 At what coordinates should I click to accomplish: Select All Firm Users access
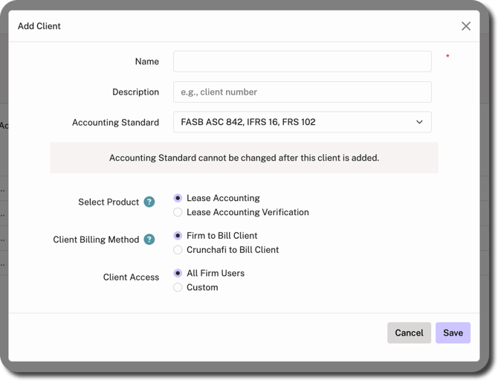pyautogui.click(x=178, y=273)
